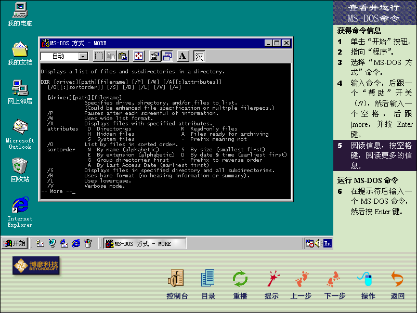The width and height of the screenshot is (417, 313).
Task: Open the MS-DOS Properties toolbar icon
Action: pos(154,56)
